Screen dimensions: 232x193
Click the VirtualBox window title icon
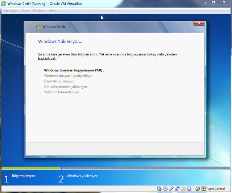click(4, 4)
